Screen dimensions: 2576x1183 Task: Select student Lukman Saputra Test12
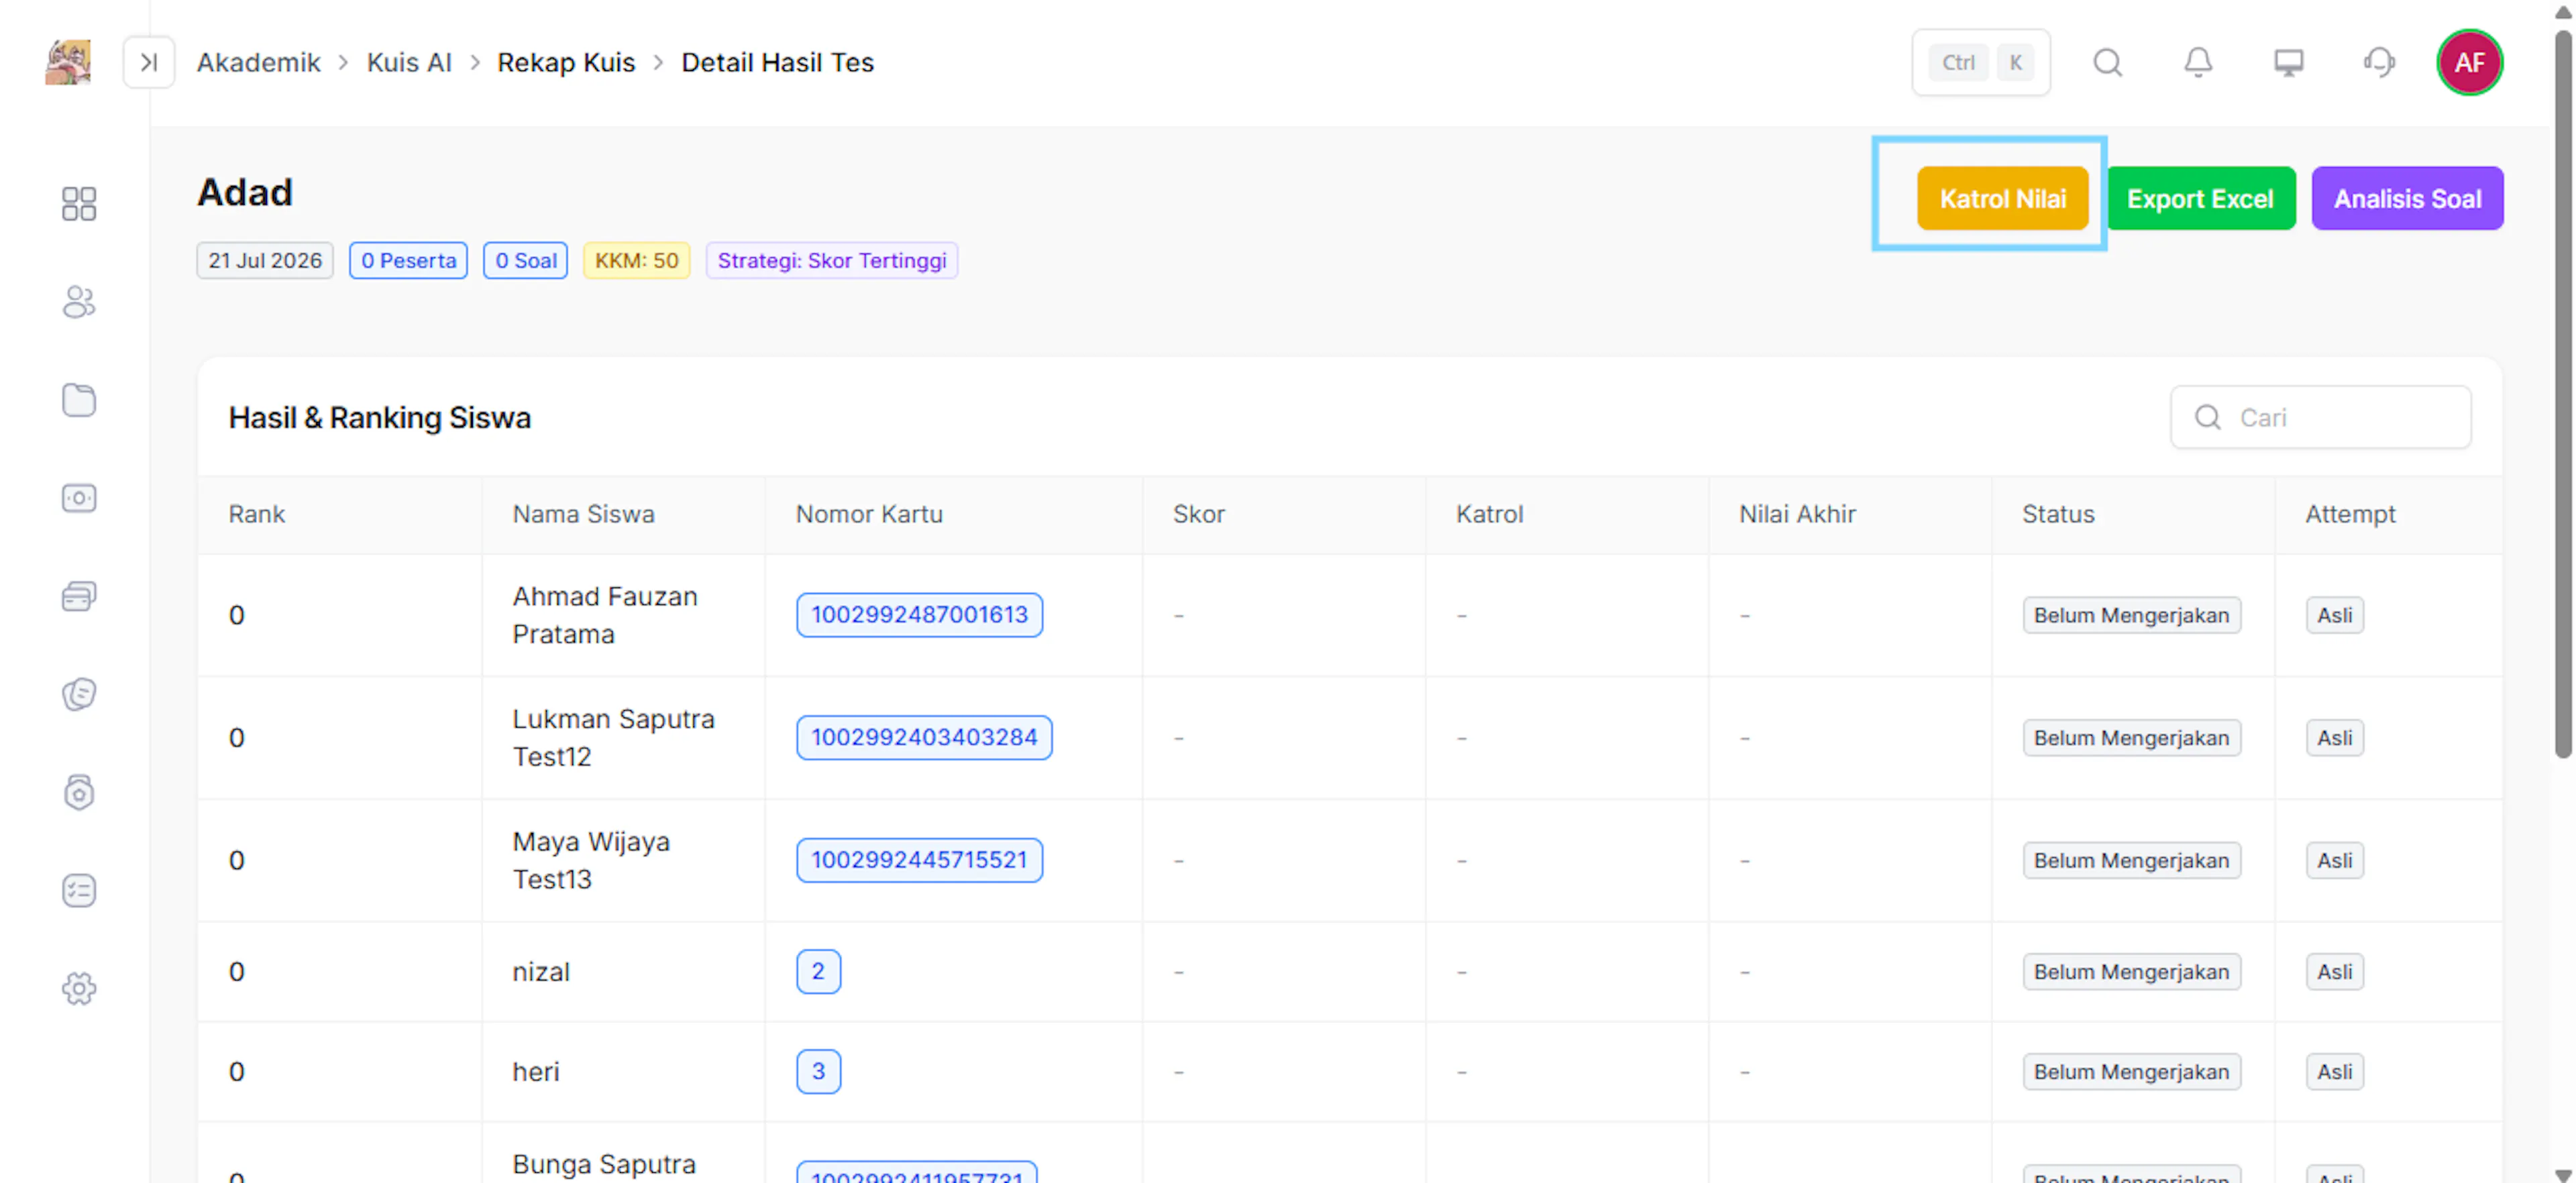coord(613,738)
